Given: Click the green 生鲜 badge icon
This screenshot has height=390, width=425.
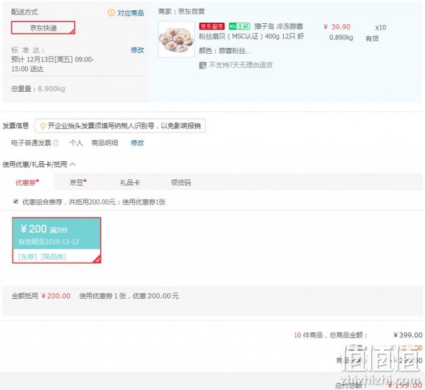Looking at the screenshot, I should [239, 26].
